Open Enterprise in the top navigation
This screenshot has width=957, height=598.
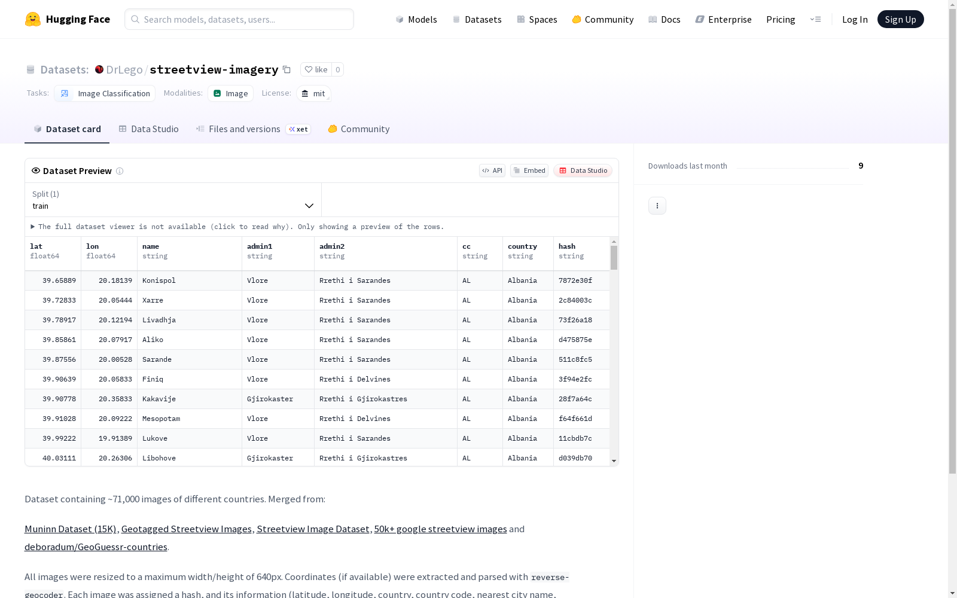point(724,19)
